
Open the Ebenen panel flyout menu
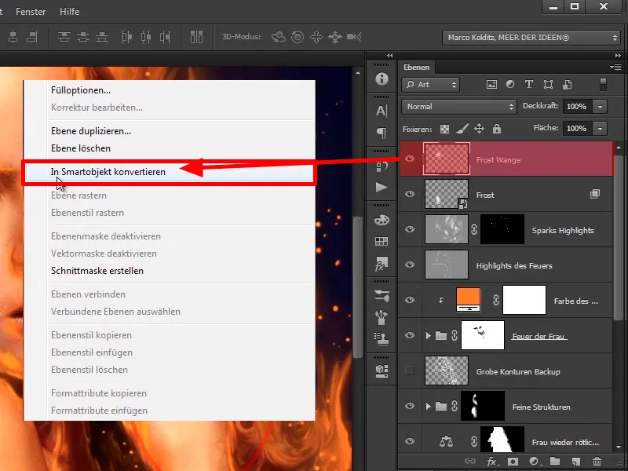point(615,68)
